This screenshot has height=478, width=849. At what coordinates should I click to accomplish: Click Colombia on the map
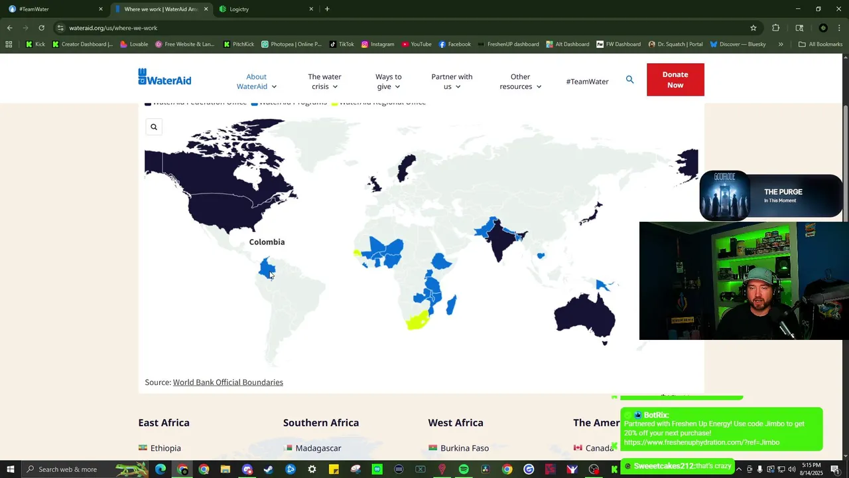coord(267,268)
